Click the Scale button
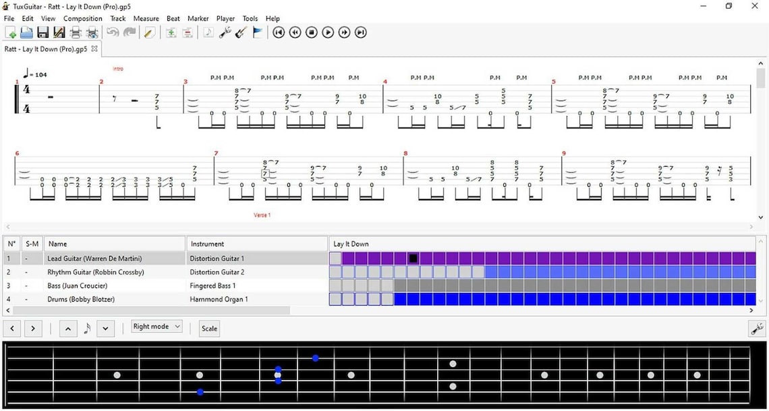 208,328
